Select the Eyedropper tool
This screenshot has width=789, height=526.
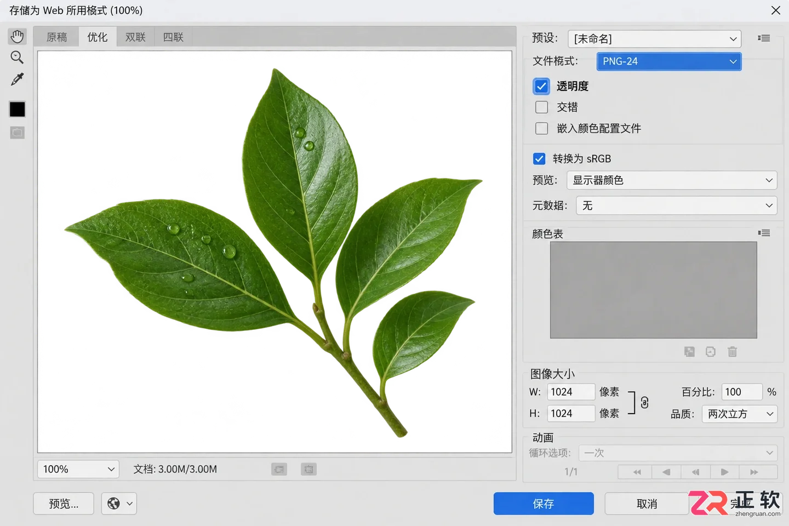pyautogui.click(x=17, y=79)
